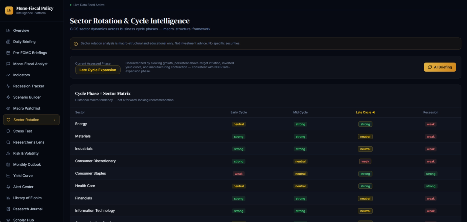
Task: Select Recession Tracker in sidebar
Action: [x=31, y=86]
